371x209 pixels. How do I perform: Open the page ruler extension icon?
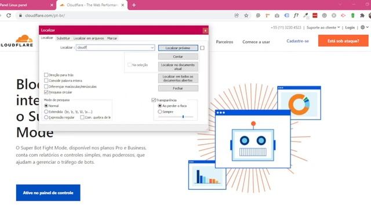click(x=268, y=16)
